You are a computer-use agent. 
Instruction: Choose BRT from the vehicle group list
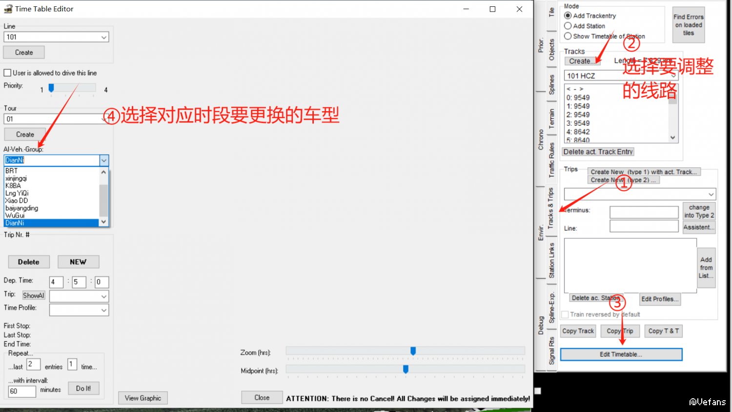pos(12,171)
